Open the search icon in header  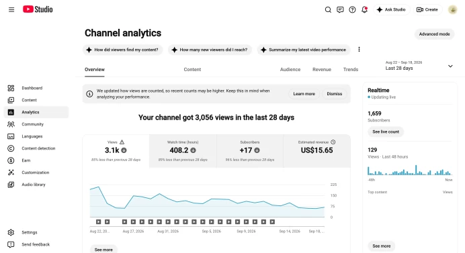pyautogui.click(x=328, y=10)
